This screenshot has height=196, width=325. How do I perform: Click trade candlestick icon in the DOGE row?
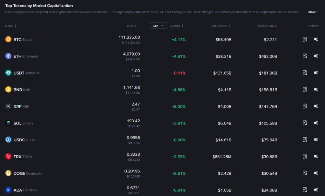(x=316, y=173)
